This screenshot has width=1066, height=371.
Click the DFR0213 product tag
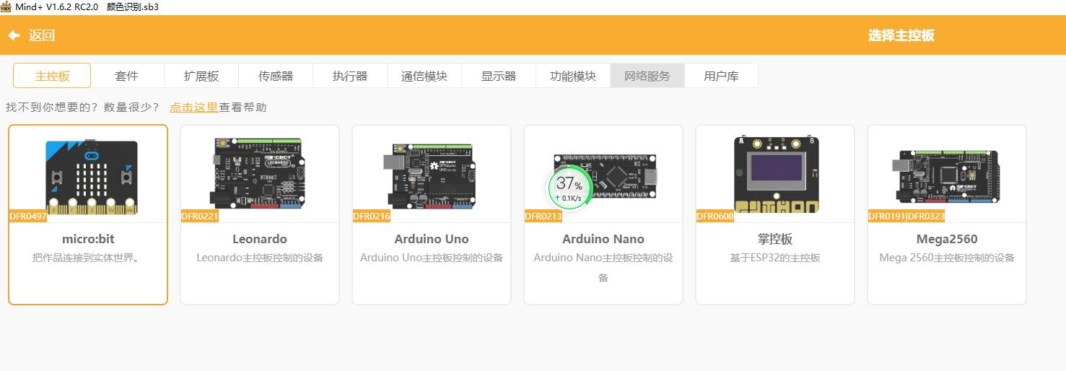[543, 216]
